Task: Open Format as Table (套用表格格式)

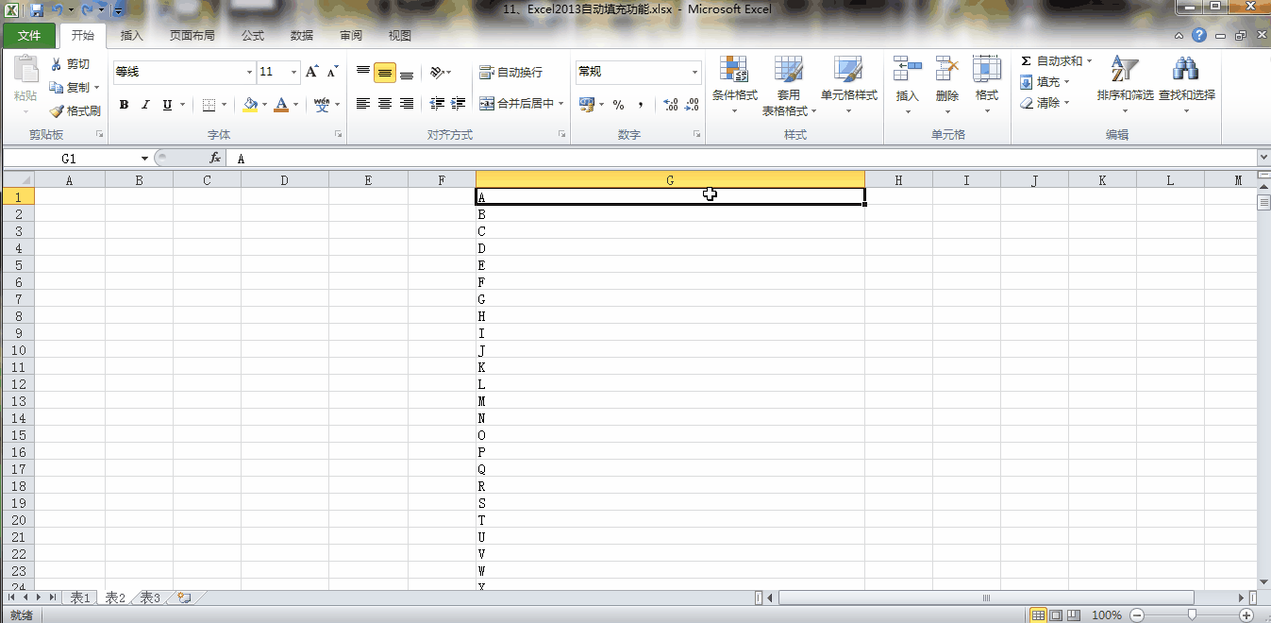Action: 789,85
